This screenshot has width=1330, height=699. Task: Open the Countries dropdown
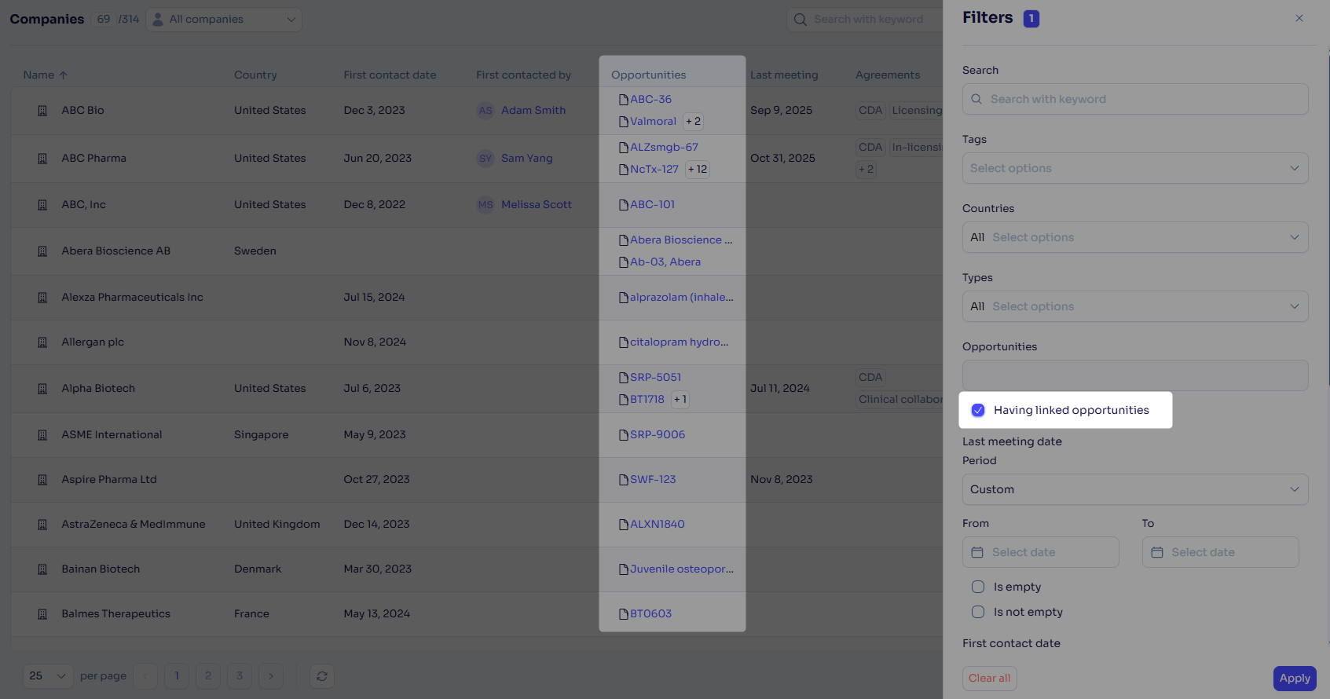click(x=1135, y=237)
